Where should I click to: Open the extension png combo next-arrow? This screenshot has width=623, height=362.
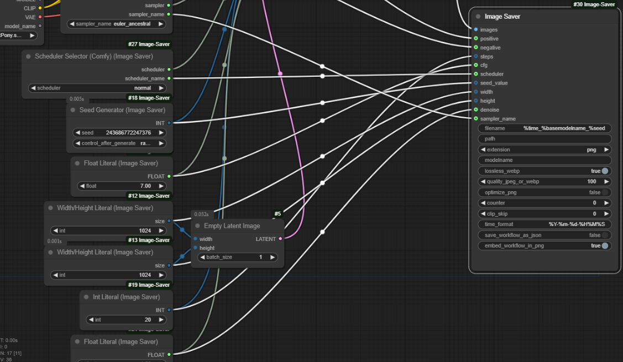tap(606, 149)
